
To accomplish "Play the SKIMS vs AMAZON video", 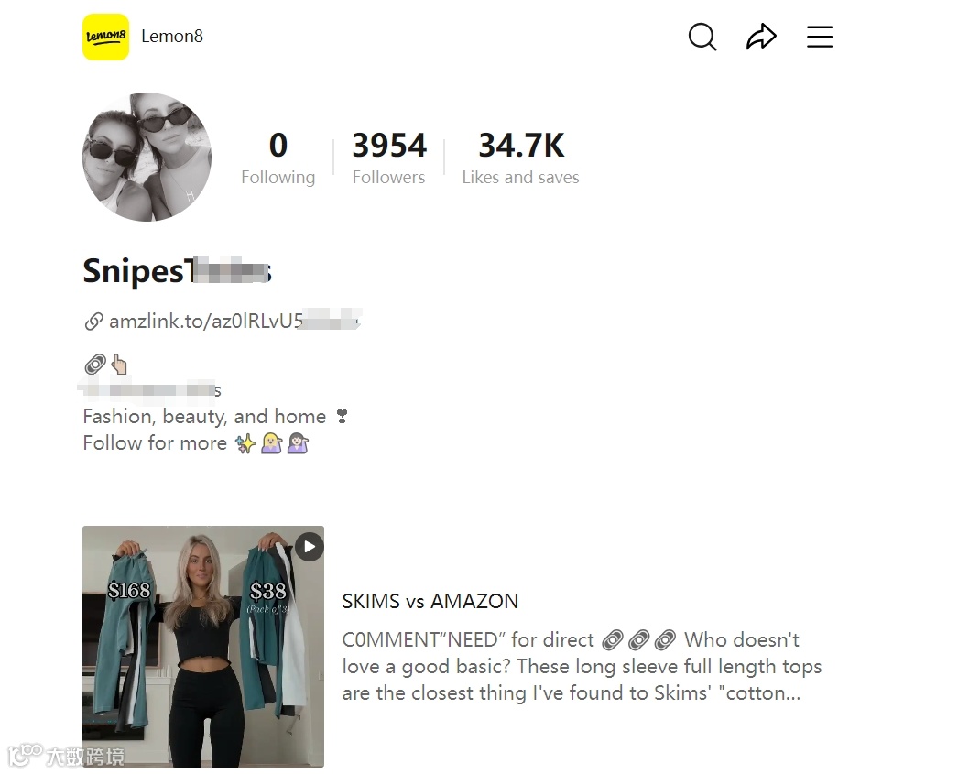I will click(310, 547).
